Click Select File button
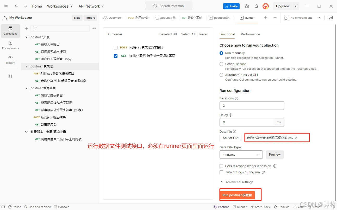This screenshot has width=337, height=210. coord(230,138)
